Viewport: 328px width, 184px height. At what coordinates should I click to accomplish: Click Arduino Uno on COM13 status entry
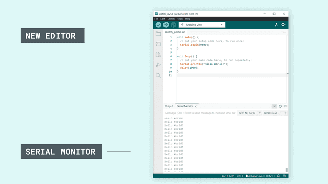click(x=260, y=176)
